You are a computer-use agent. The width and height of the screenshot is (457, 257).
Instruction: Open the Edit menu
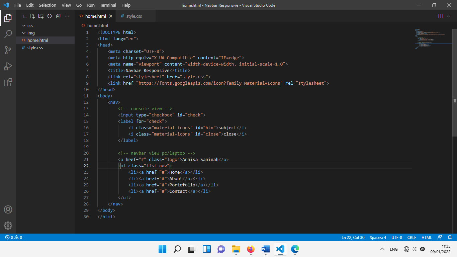[30, 5]
